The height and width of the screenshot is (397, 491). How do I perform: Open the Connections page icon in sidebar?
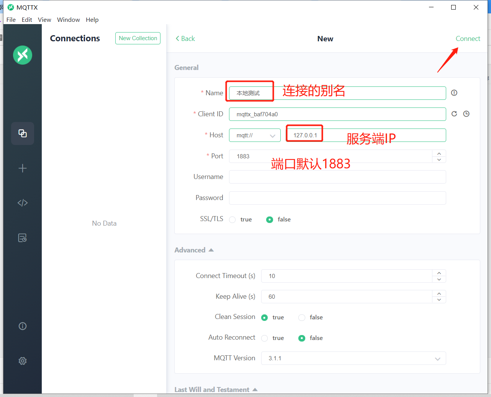point(23,133)
